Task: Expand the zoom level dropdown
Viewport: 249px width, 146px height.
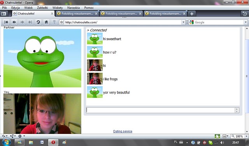Action: (x=246, y=136)
